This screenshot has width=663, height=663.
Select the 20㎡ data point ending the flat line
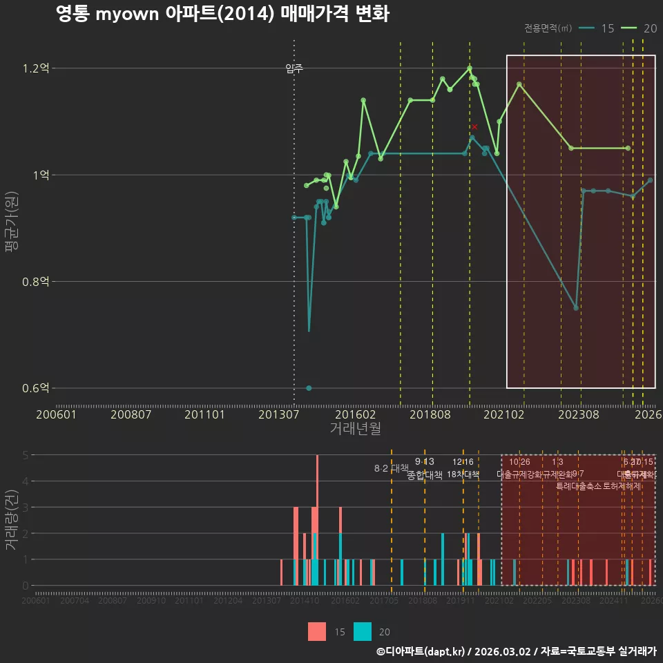pos(628,148)
